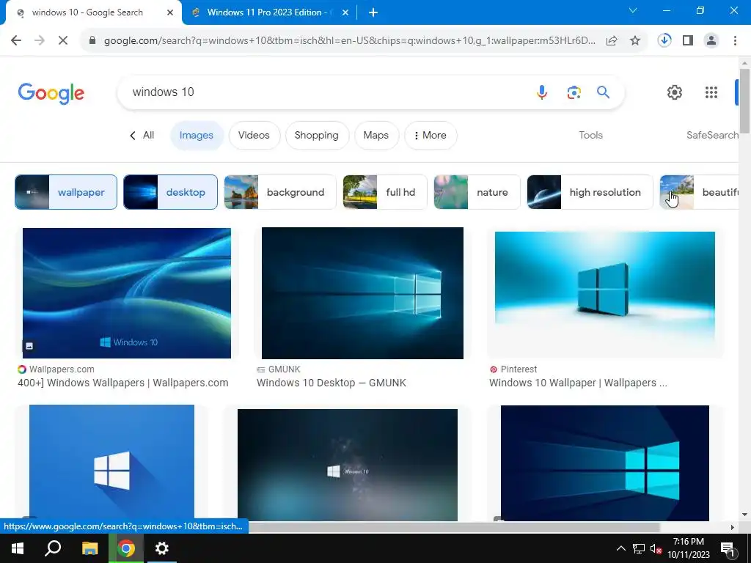Image resolution: width=751 pixels, height=563 pixels.
Task: Toggle the wallpaper filter chip
Action: (65, 192)
